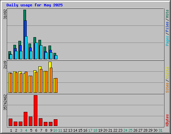Click day 31 on the x-axis
Viewport: 171px width, 134px height.
160,130
